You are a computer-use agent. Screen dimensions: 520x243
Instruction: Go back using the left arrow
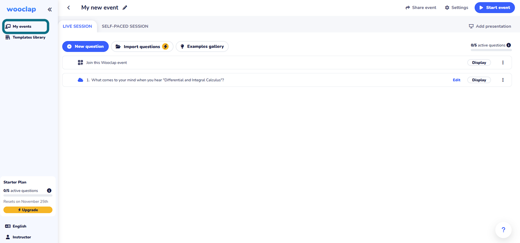[x=69, y=8]
